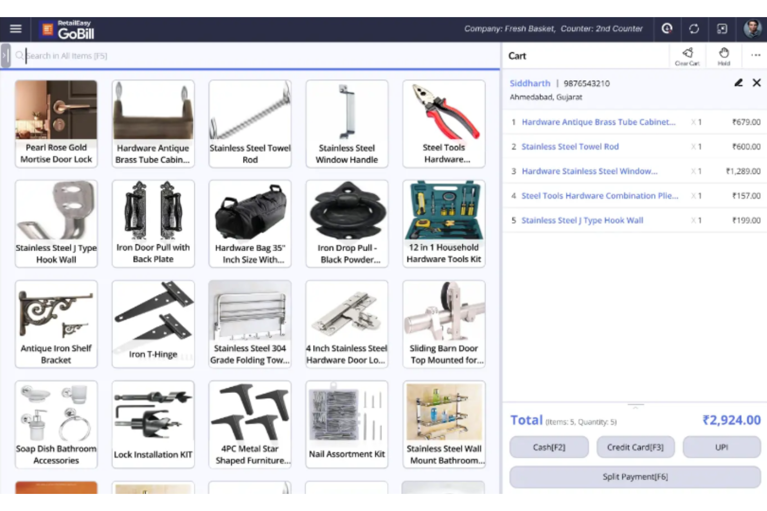
Task: Click the RetailEasy GoBill logo
Action: (68, 30)
